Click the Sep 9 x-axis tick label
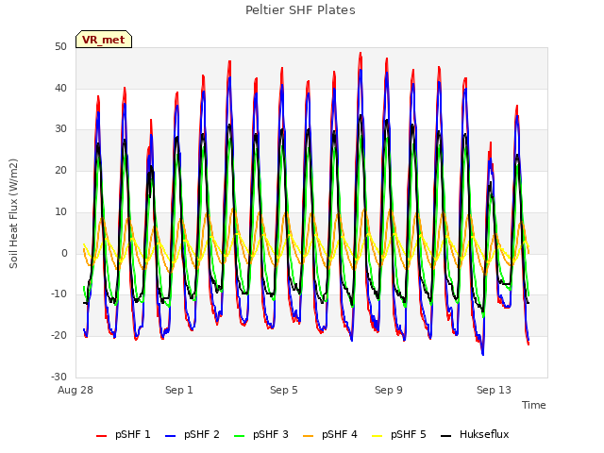Screen dimensions: 604x453 389,390
